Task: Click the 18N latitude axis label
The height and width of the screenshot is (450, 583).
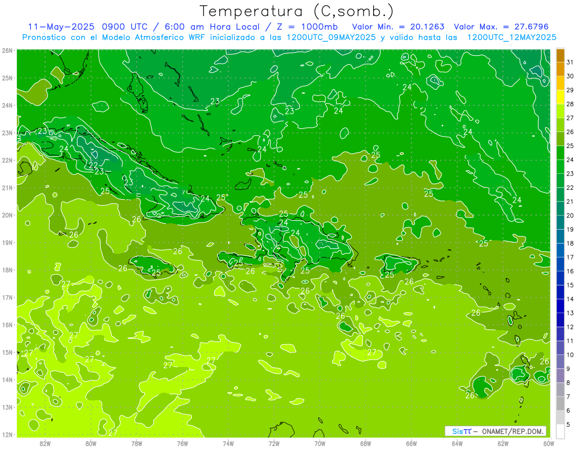Action: coord(7,270)
